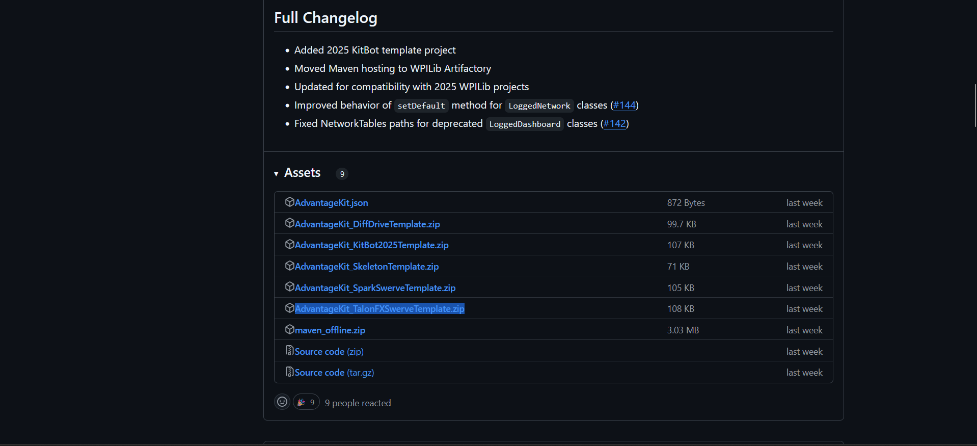977x446 pixels.
Task: Click the package icon next to SkeletonTemplate.zip
Action: click(x=290, y=266)
